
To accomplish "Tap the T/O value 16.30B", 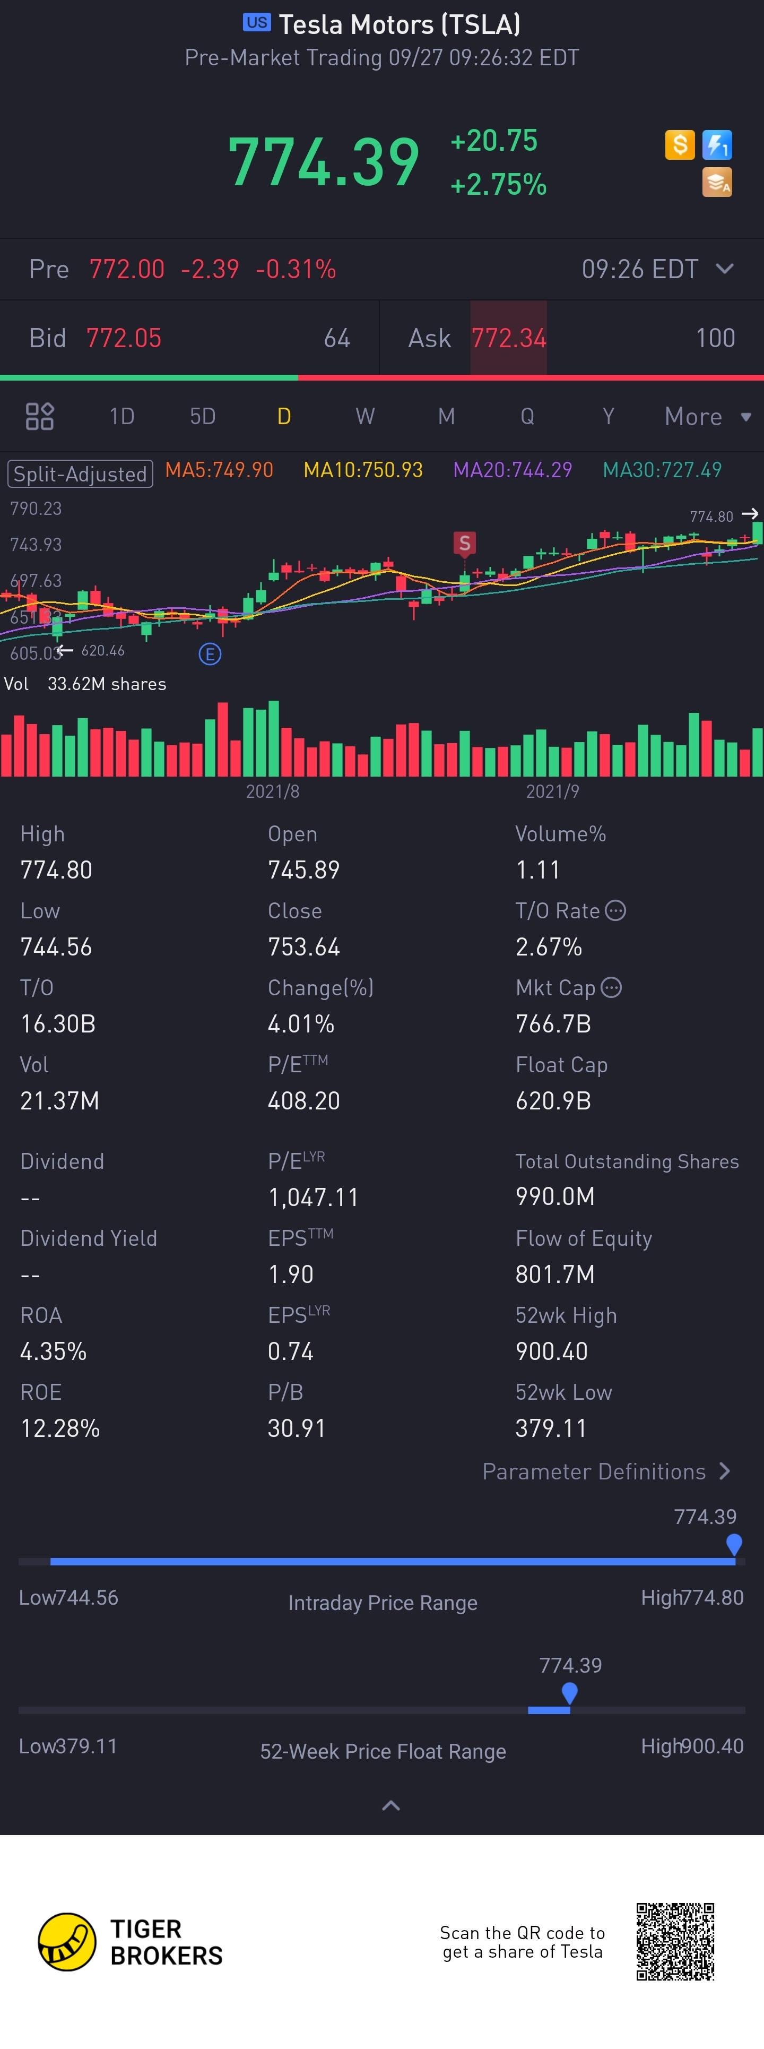I will point(58,1024).
